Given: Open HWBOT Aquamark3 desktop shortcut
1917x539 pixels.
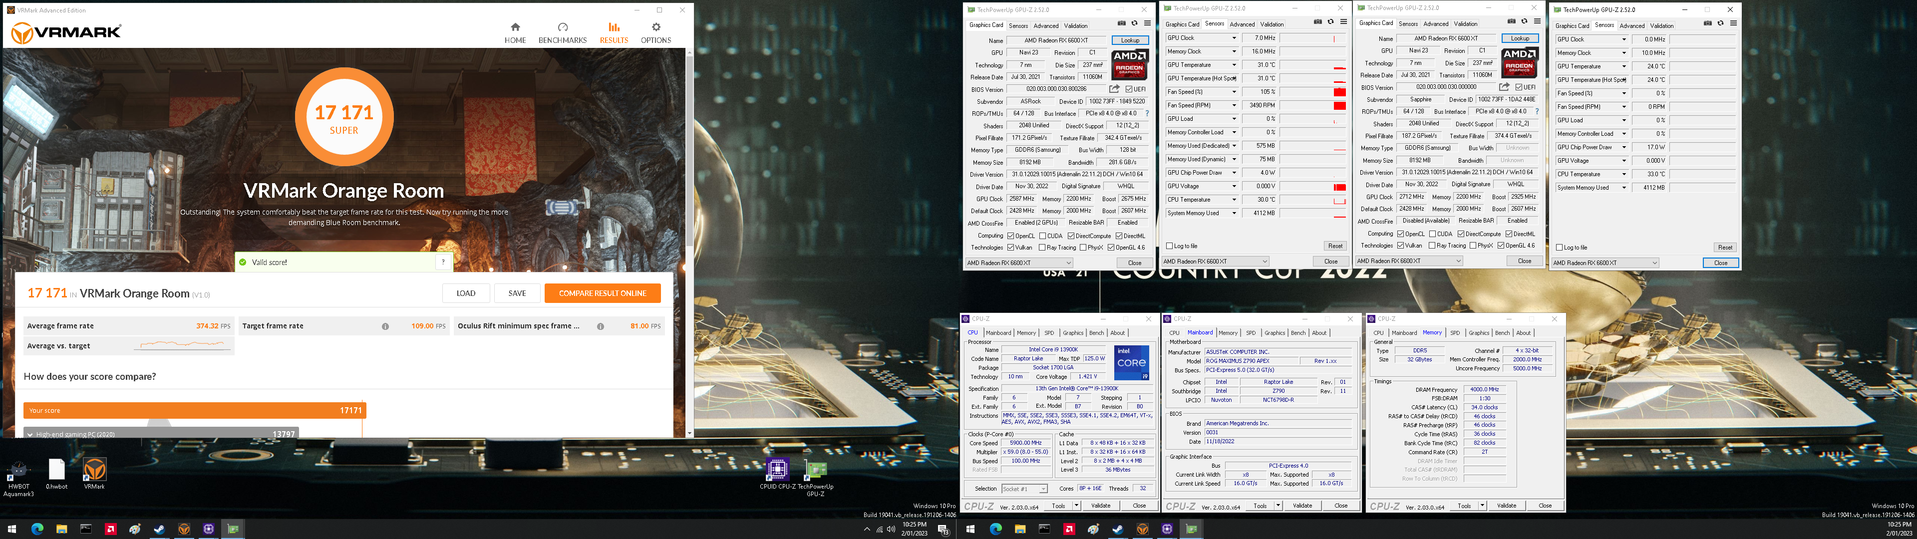Looking at the screenshot, I should 18,479.
